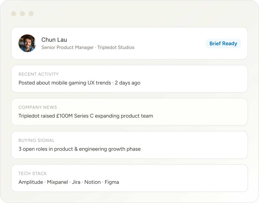Image resolution: width=259 pixels, height=203 pixels.
Task: Select Figma in the tech stack
Action: [x=112, y=182]
